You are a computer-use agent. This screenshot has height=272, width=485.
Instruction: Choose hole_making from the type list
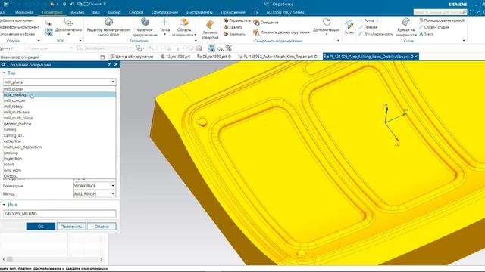(x=59, y=94)
